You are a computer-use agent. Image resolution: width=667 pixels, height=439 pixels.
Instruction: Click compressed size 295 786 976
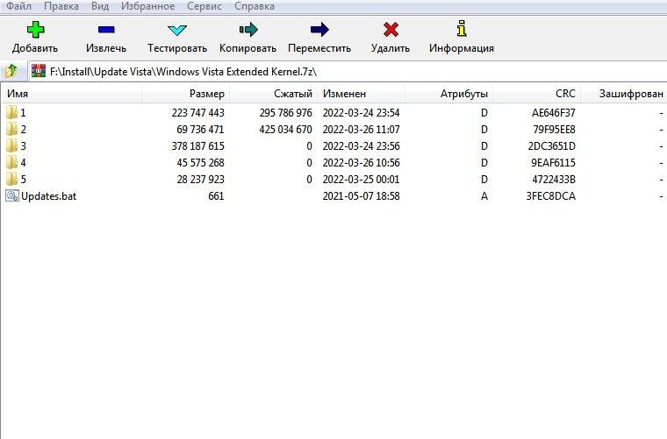coord(285,112)
